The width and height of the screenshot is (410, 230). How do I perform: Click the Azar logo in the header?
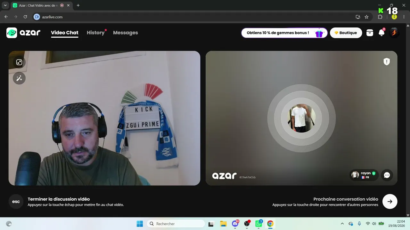coord(23,33)
